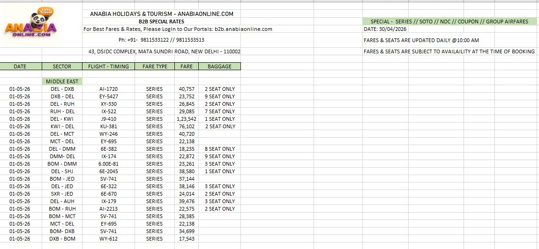Select the fare 34,699
Image resolution: width=539 pixels, height=249 pixels.
pos(187,232)
